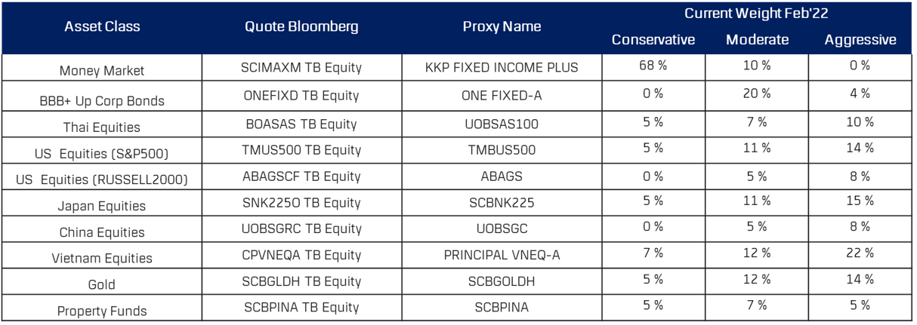Click the SCBGLDH TB Equity cell
Image resolution: width=917 pixels, height=325 pixels.
pos(301,281)
